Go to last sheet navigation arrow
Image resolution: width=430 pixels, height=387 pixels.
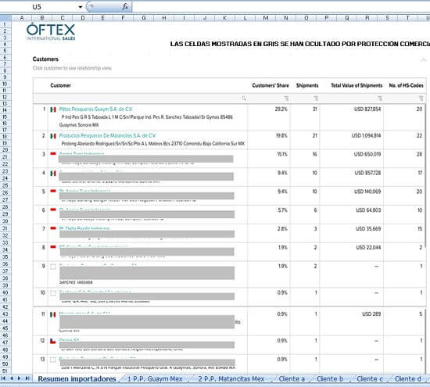click(x=27, y=378)
